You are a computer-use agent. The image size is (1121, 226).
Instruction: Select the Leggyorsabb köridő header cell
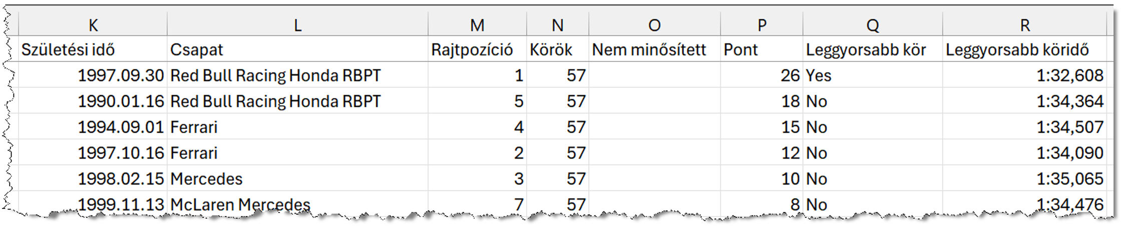click(x=1024, y=49)
